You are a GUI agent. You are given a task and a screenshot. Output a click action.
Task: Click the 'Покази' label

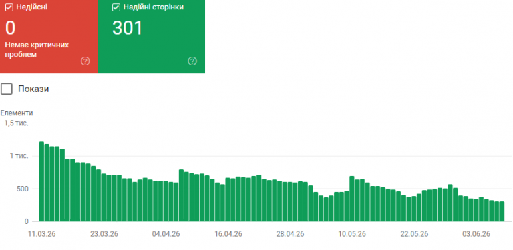coord(33,89)
